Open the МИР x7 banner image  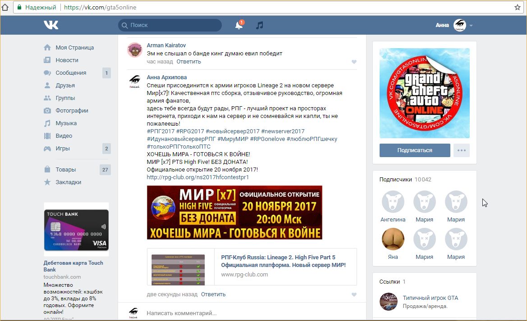(x=234, y=212)
